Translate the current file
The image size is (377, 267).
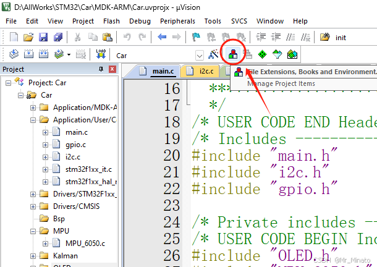(x=14, y=54)
